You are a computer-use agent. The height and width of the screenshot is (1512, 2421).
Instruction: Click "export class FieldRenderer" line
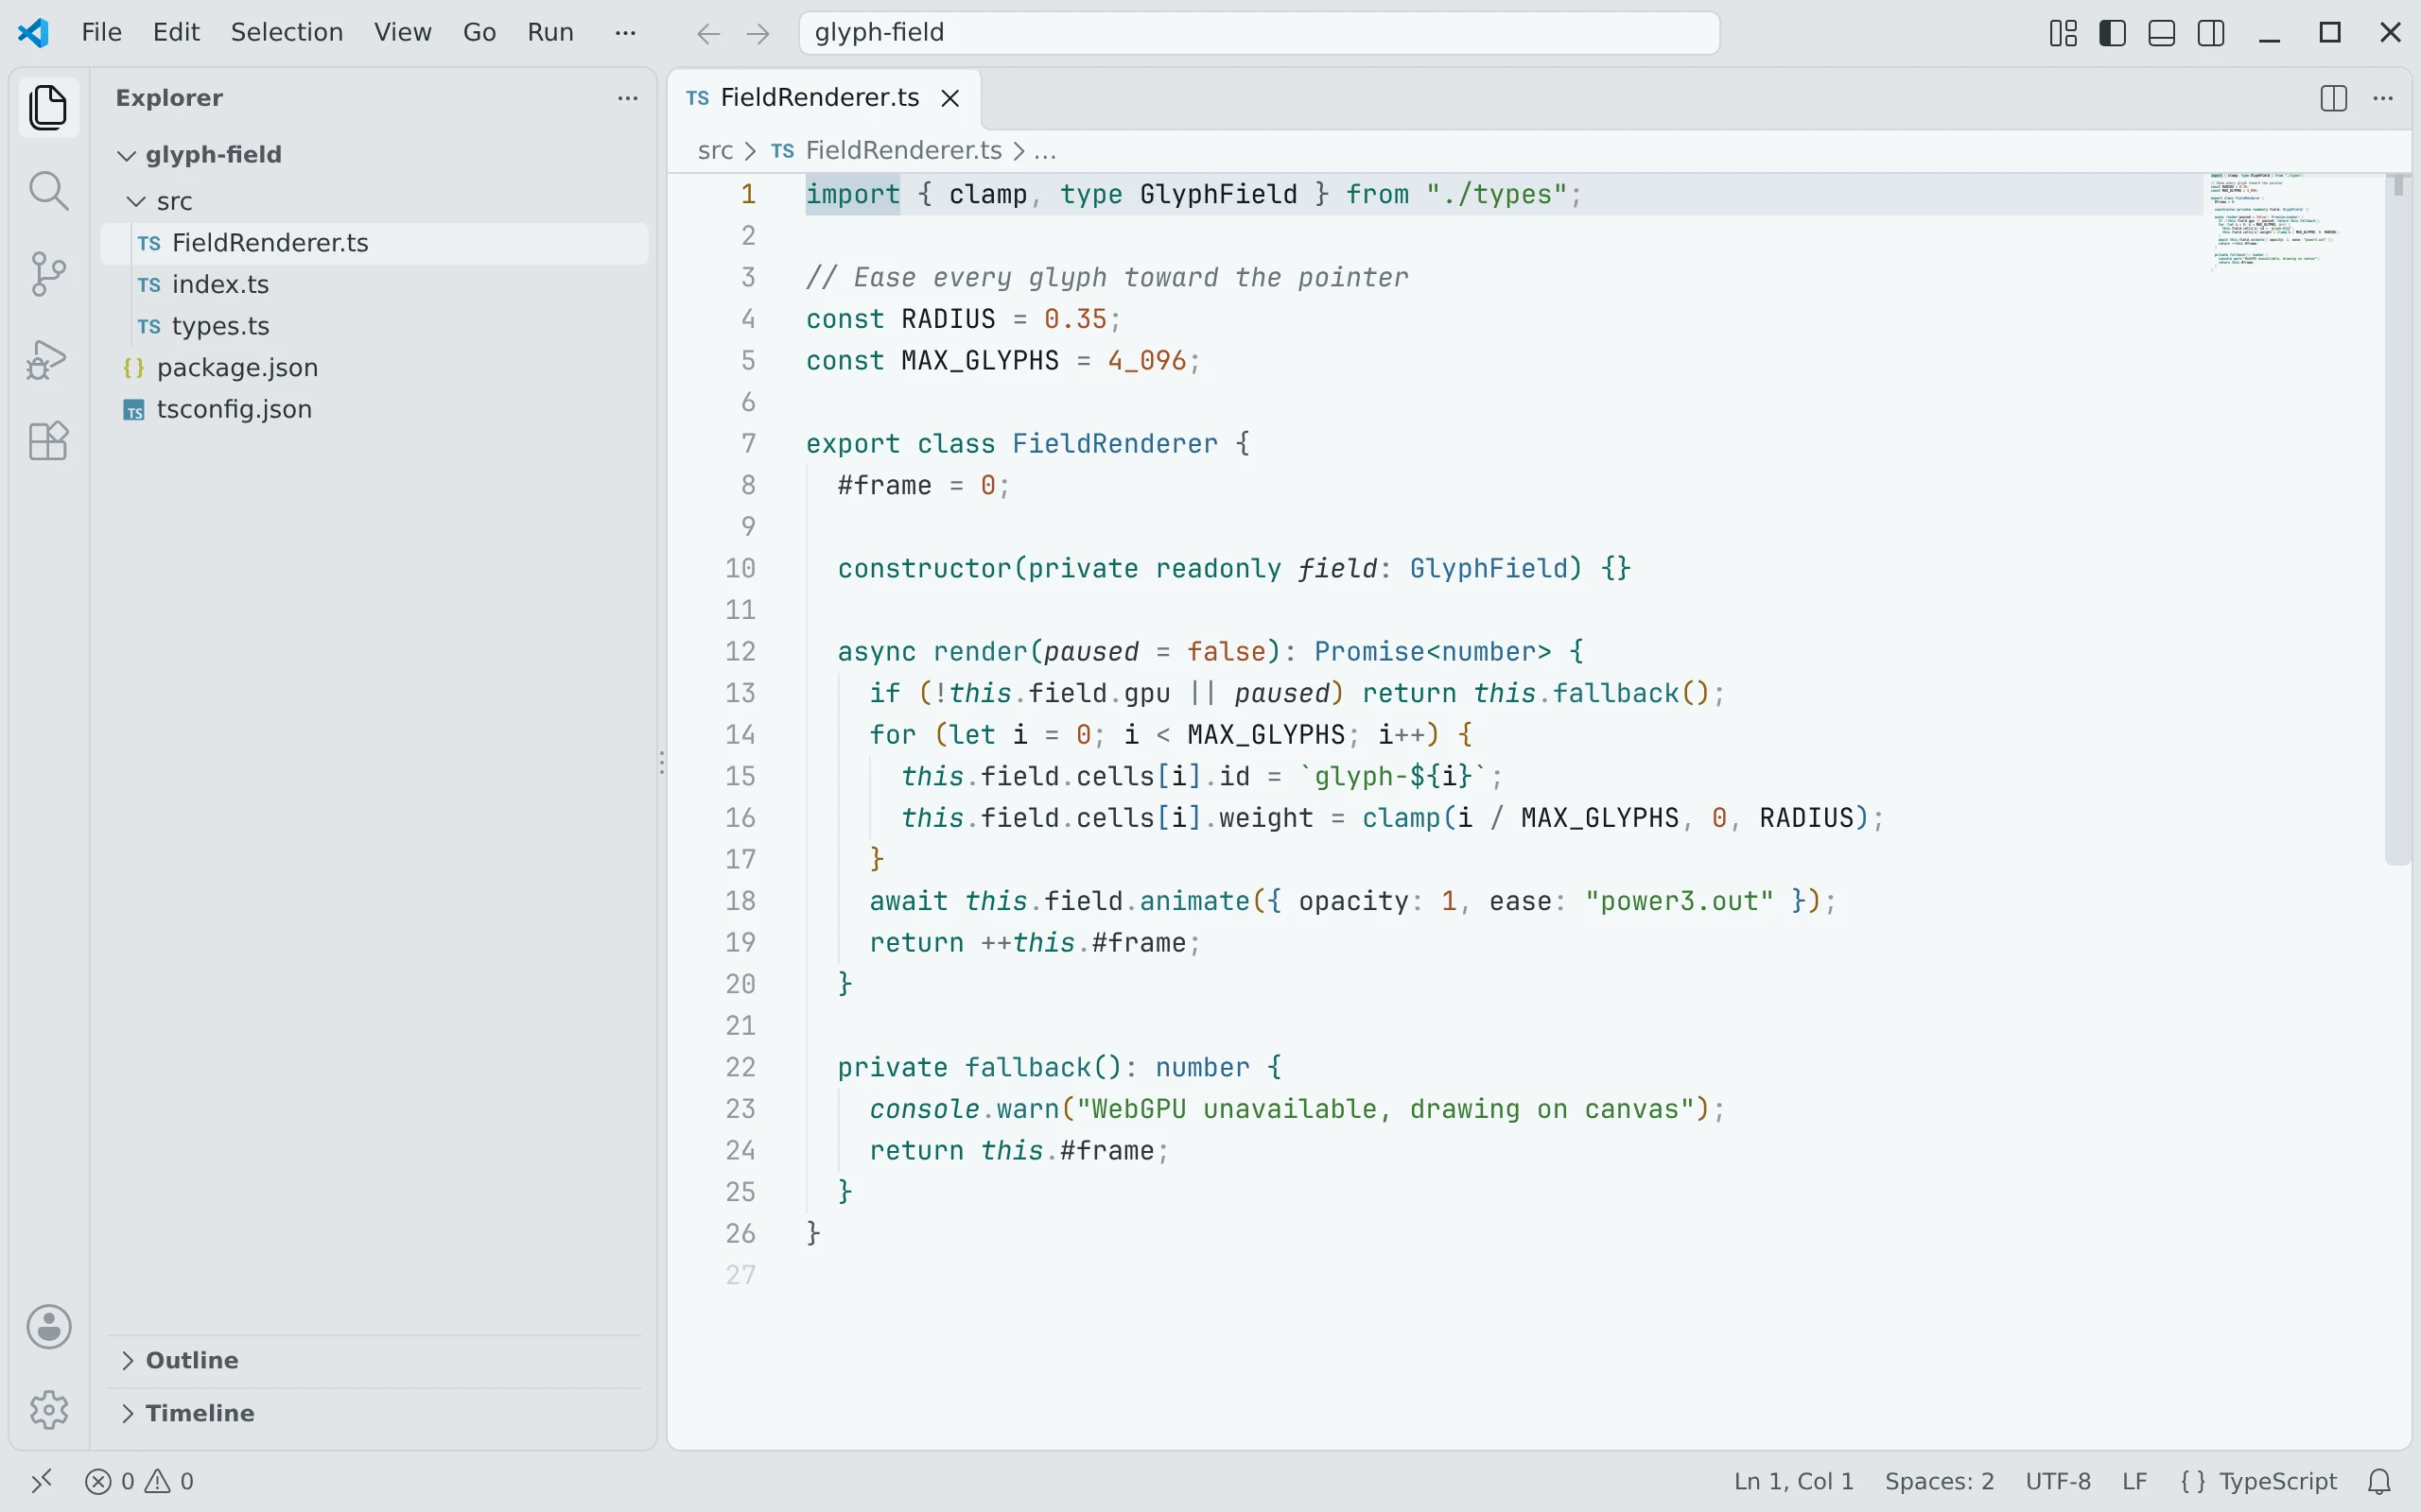(1027, 444)
